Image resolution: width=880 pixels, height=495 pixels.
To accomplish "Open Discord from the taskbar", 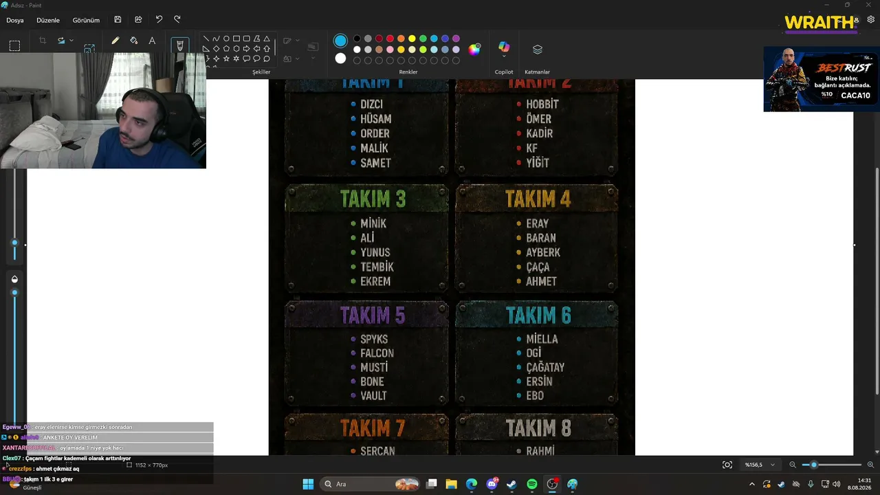I will pyautogui.click(x=492, y=484).
